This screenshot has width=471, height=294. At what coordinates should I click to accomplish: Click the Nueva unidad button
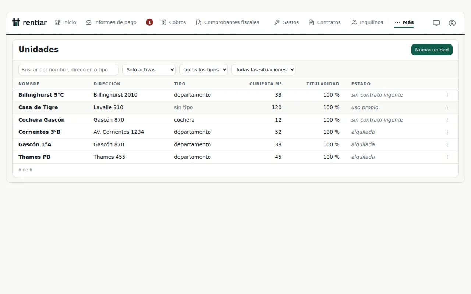[432, 50]
